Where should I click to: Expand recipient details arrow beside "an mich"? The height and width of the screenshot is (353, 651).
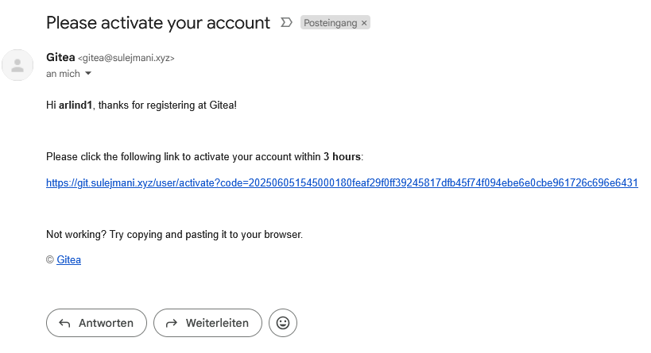tap(88, 74)
